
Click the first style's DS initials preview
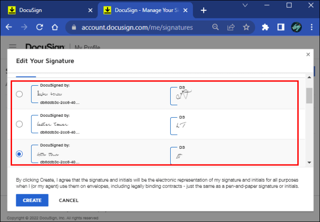click(181, 95)
